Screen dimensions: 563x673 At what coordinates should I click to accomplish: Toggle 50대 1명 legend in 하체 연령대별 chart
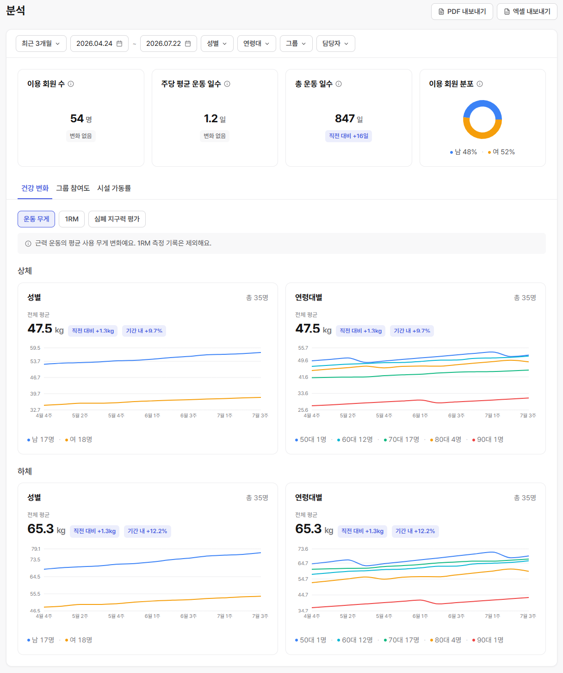(x=311, y=640)
